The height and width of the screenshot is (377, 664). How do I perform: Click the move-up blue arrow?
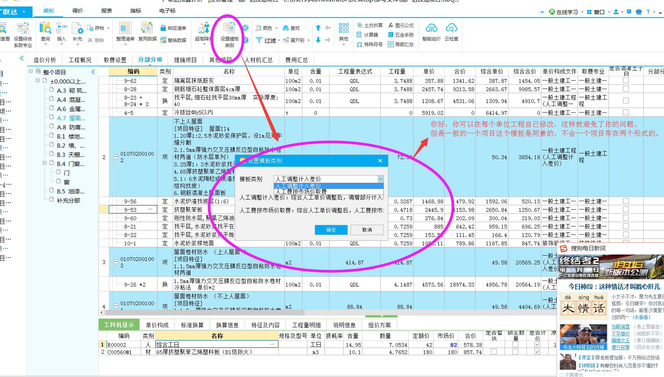pyautogui.click(x=318, y=28)
